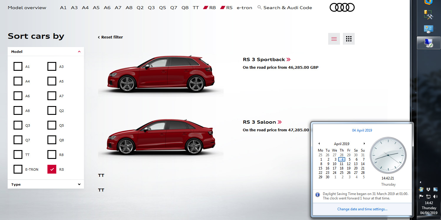Click Change date and time settings link
The width and height of the screenshot is (441, 220).
[x=362, y=209]
